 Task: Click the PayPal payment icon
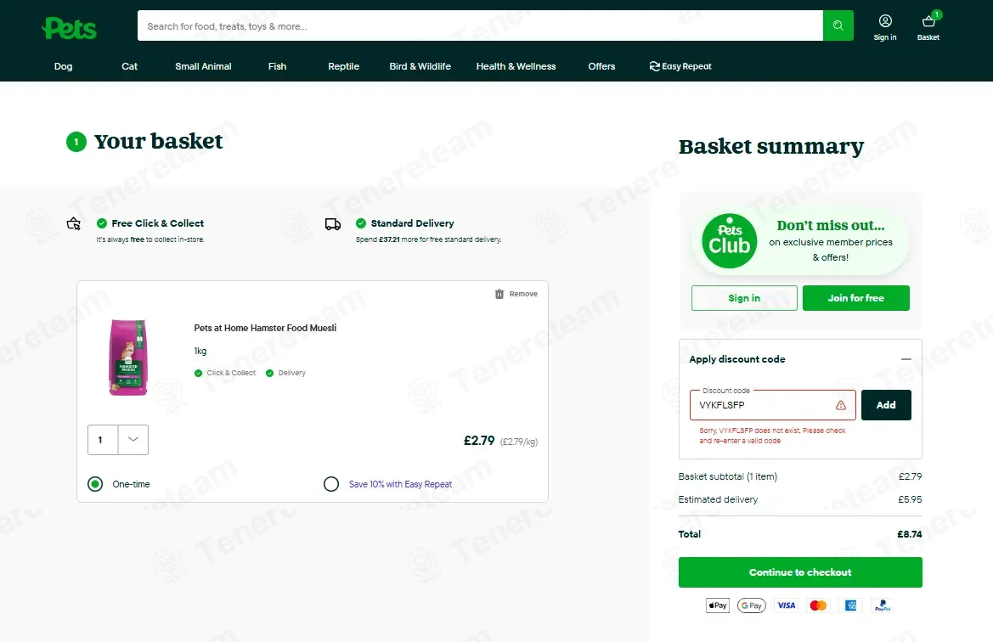(x=883, y=605)
